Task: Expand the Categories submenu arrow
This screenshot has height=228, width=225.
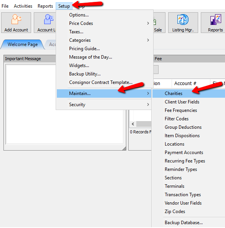Action: [x=148, y=40]
